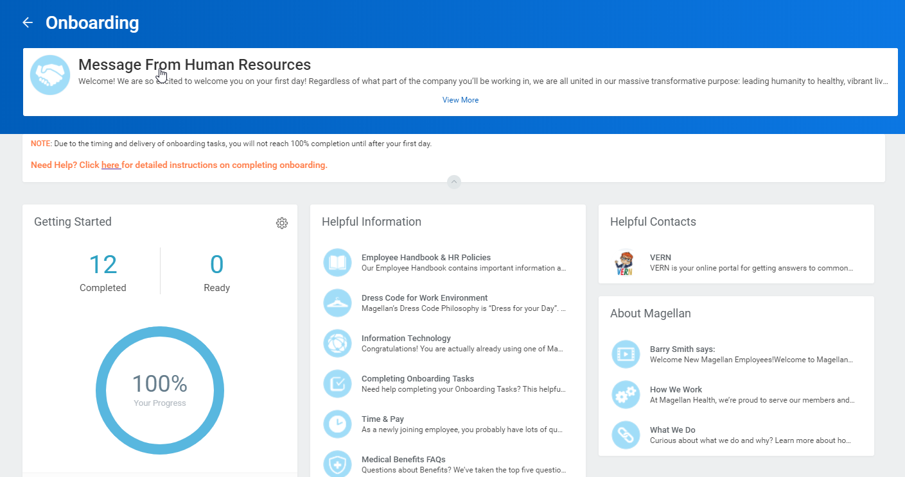Select the Time & Pay clock icon
The width and height of the screenshot is (905, 477).
click(x=337, y=424)
